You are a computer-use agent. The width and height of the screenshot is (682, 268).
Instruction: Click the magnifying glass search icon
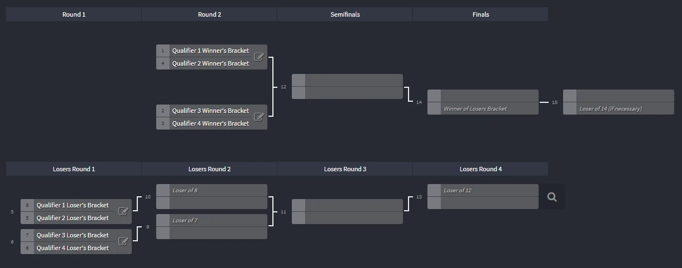click(x=552, y=197)
